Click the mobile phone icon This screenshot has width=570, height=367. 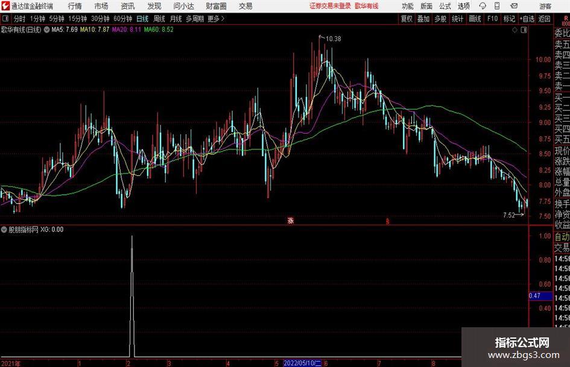tap(497, 6)
